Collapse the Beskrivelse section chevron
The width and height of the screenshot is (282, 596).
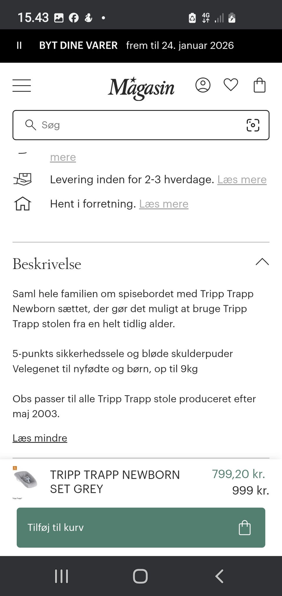(x=262, y=262)
